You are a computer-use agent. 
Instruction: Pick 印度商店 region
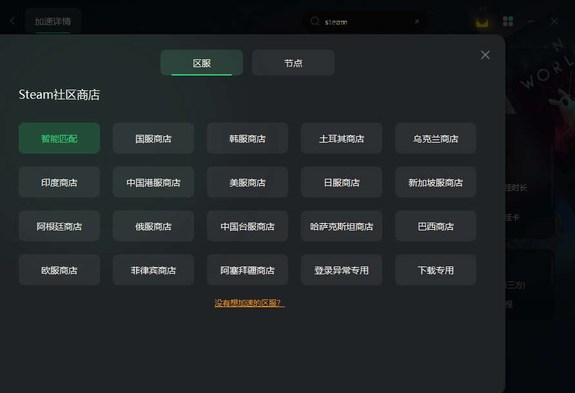[x=59, y=182]
